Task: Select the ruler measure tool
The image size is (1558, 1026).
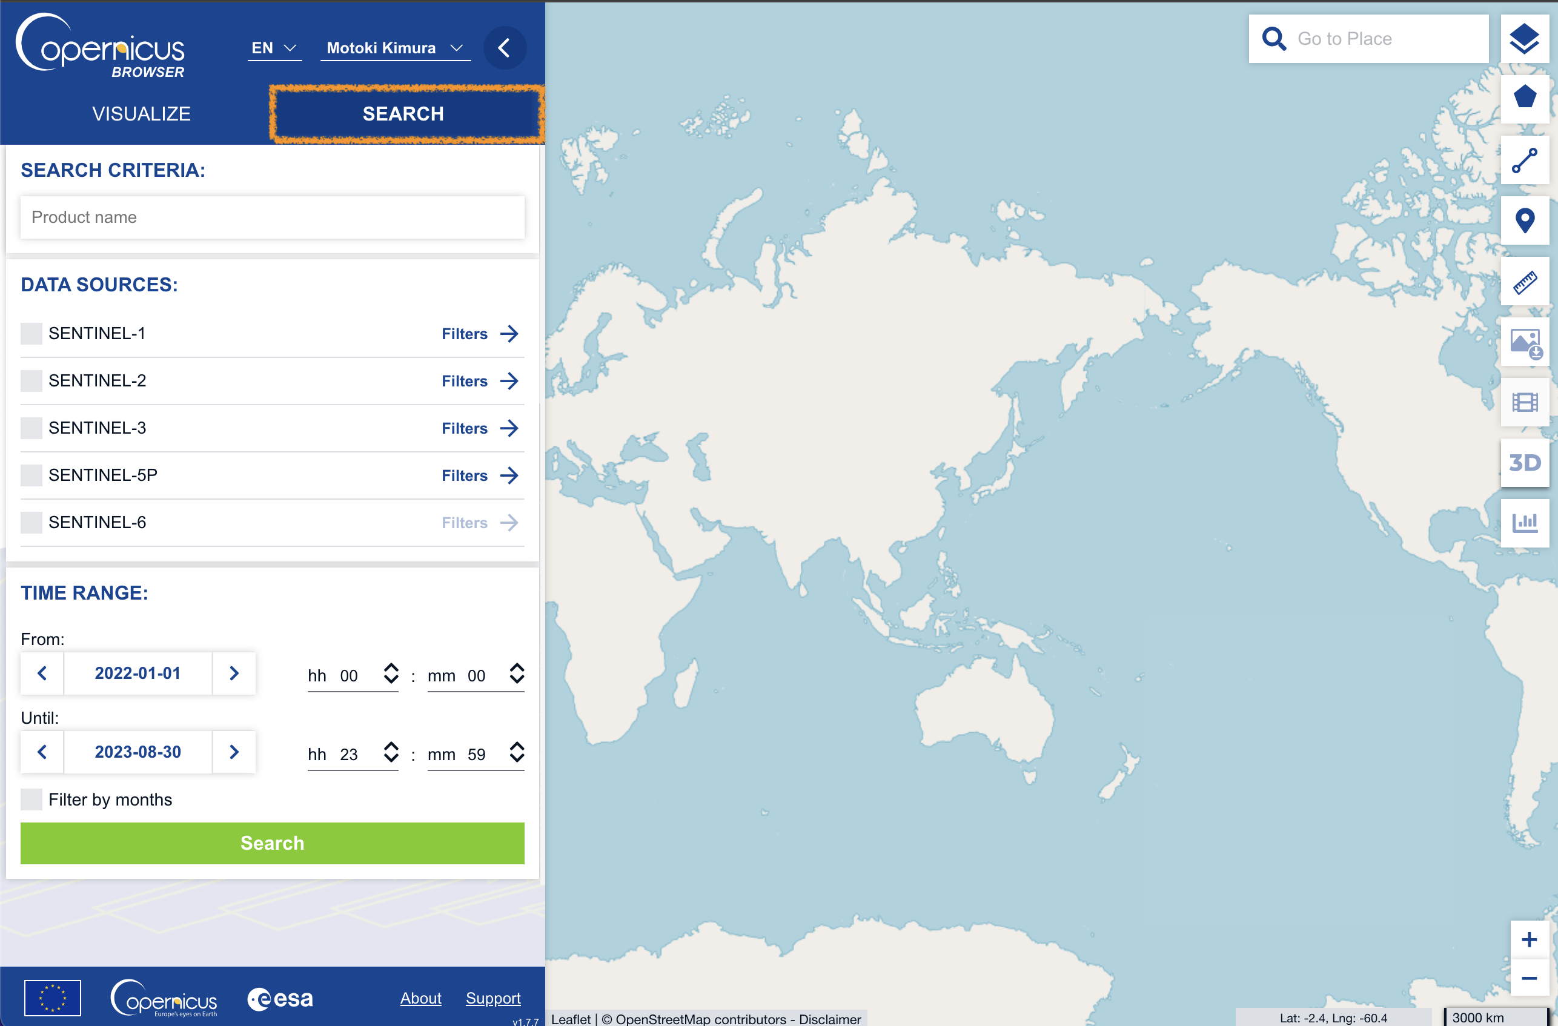Action: coord(1524,282)
